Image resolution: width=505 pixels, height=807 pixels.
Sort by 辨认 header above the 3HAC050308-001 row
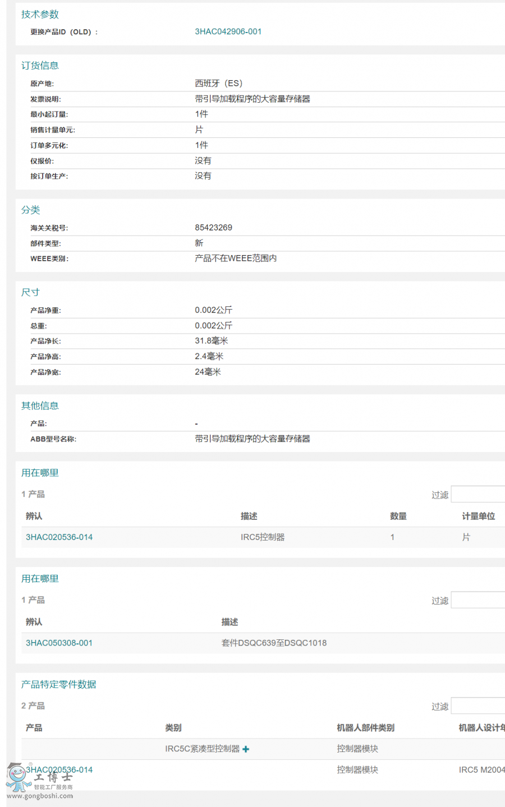click(x=34, y=622)
